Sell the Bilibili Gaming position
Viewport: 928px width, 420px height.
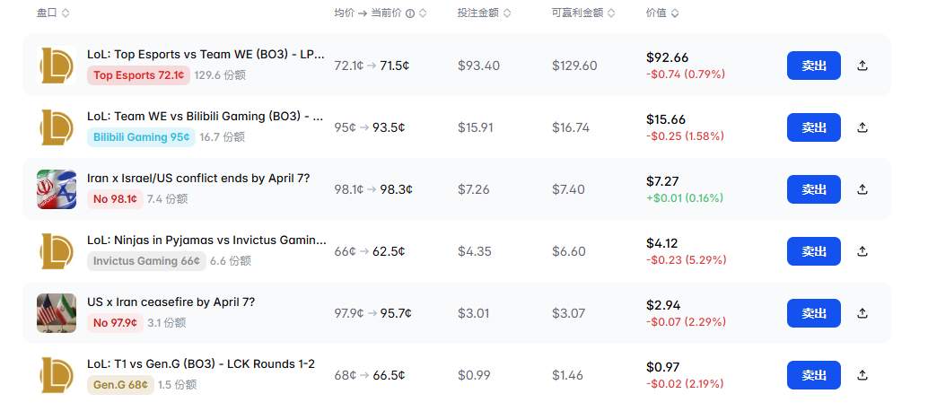(814, 127)
